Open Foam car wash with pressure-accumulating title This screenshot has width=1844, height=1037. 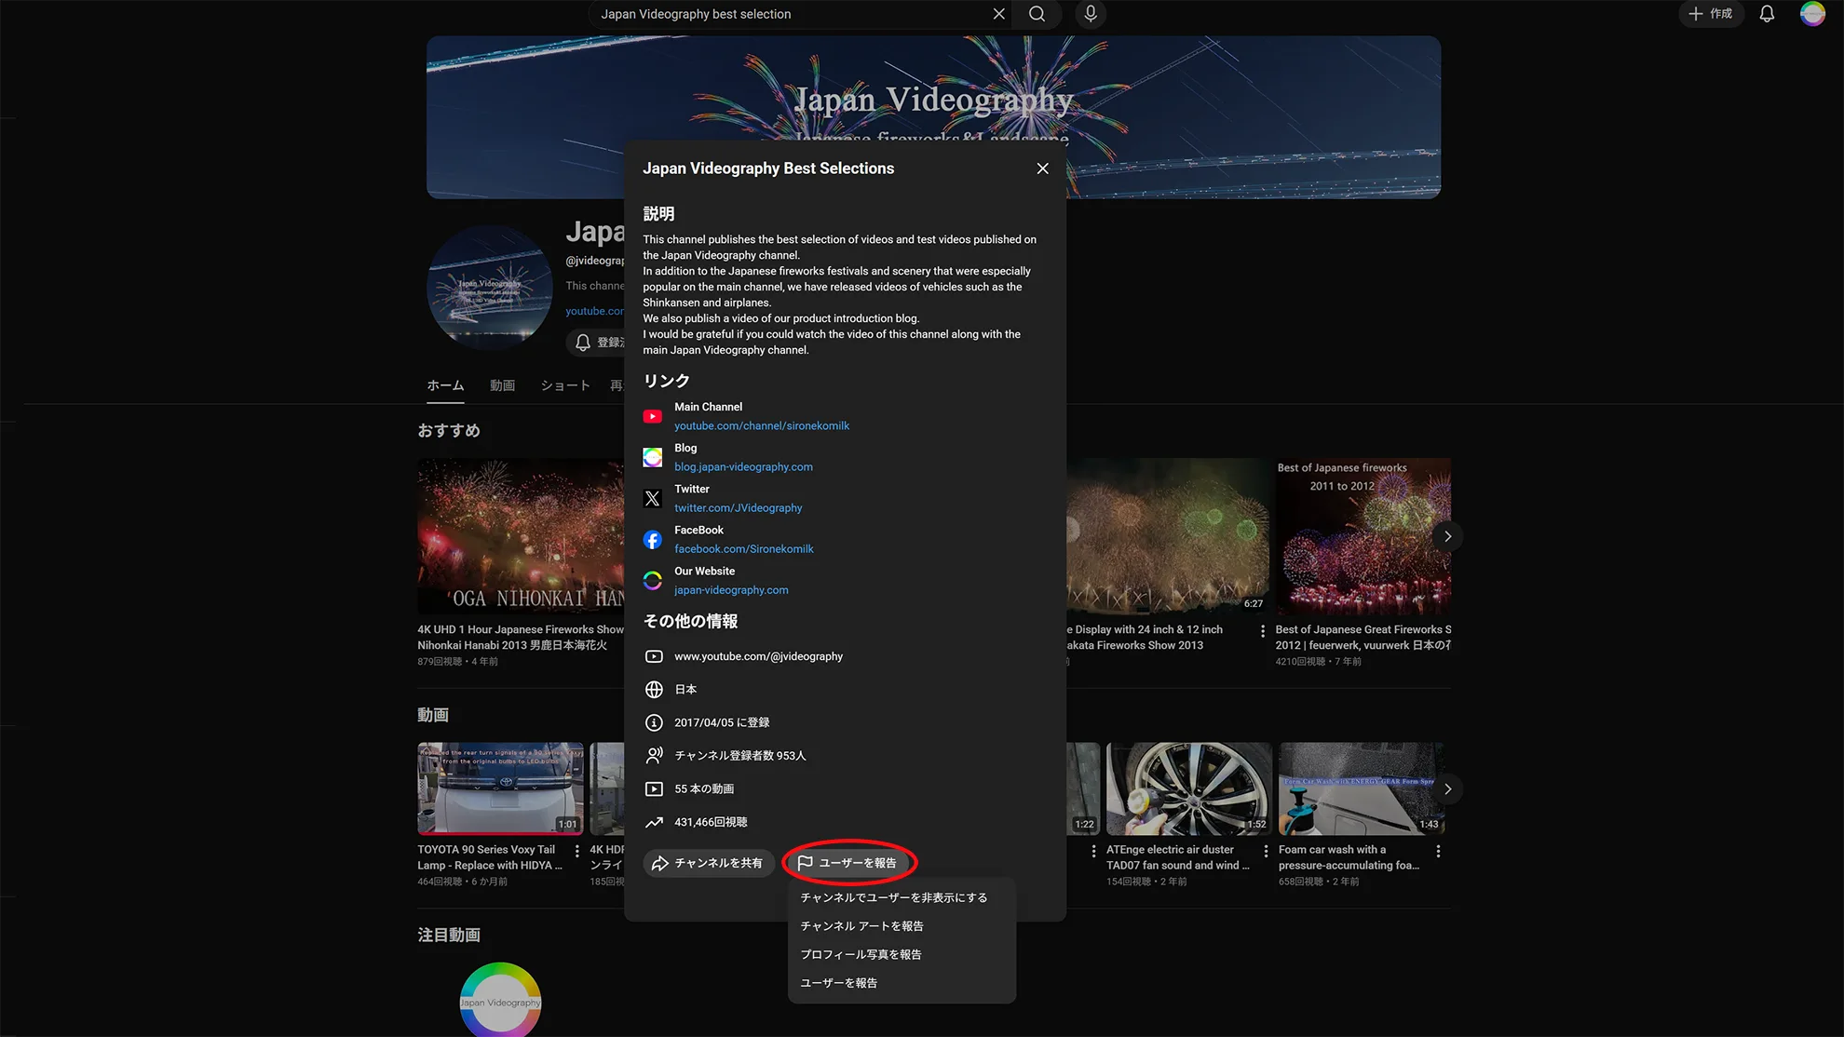[x=1349, y=857]
